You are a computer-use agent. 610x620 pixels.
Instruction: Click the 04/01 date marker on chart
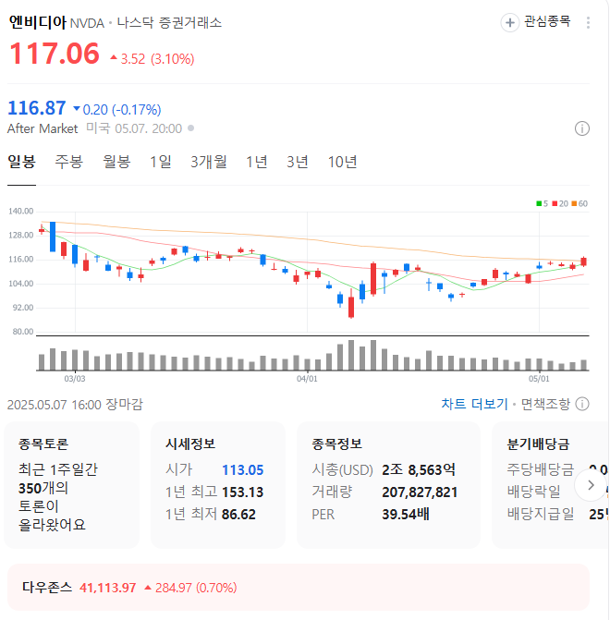(x=307, y=379)
